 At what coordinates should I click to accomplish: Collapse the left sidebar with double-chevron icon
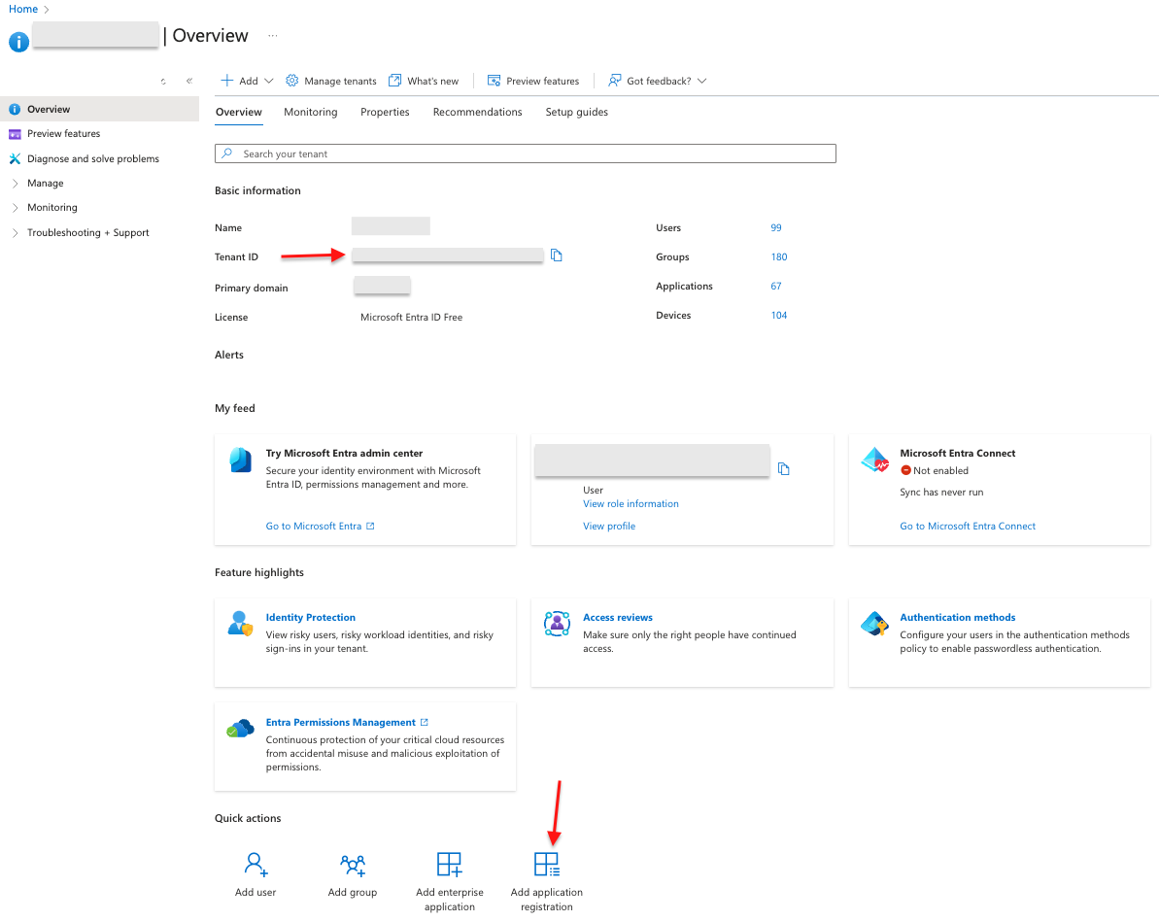tap(189, 81)
